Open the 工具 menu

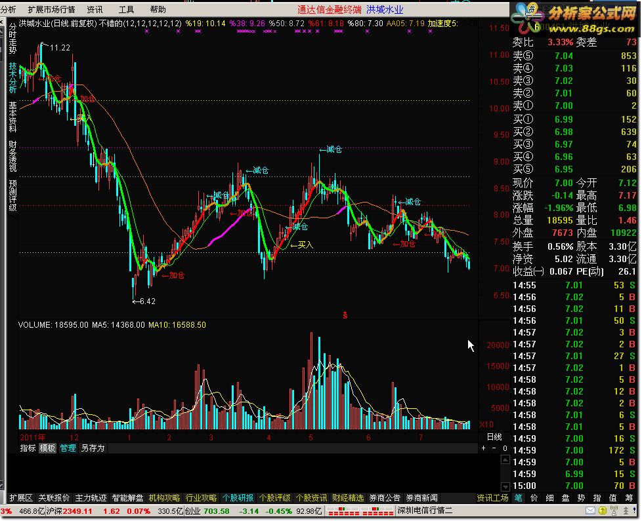[x=126, y=9]
